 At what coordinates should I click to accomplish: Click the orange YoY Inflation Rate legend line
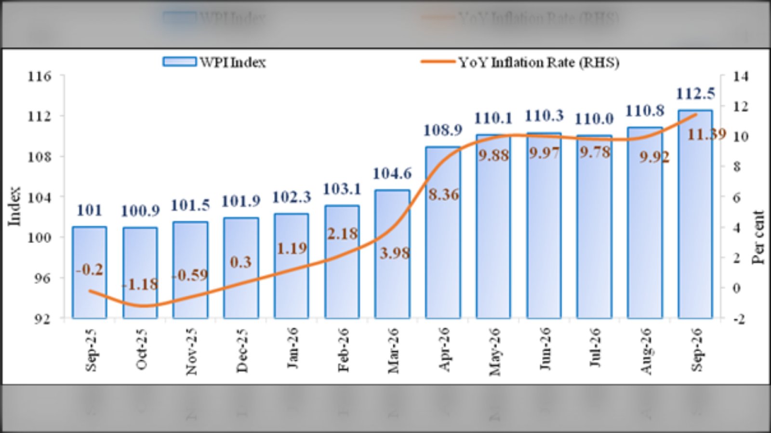click(438, 62)
